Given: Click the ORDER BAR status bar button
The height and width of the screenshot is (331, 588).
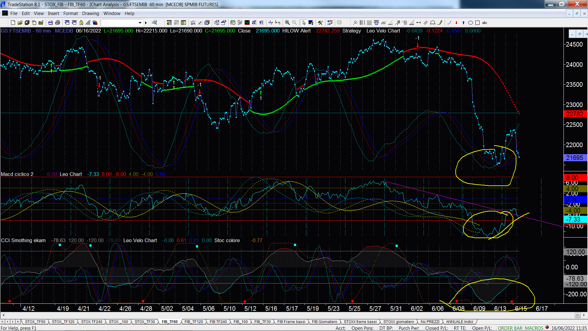Looking at the screenshot, I should tap(510, 328).
